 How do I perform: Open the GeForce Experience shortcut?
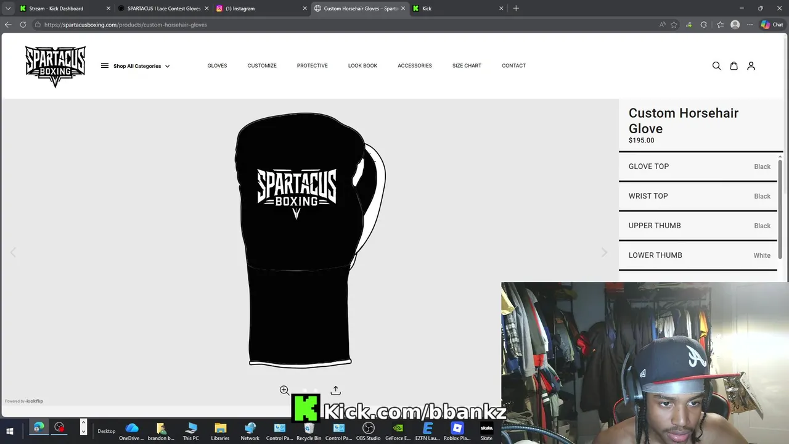coord(398,431)
